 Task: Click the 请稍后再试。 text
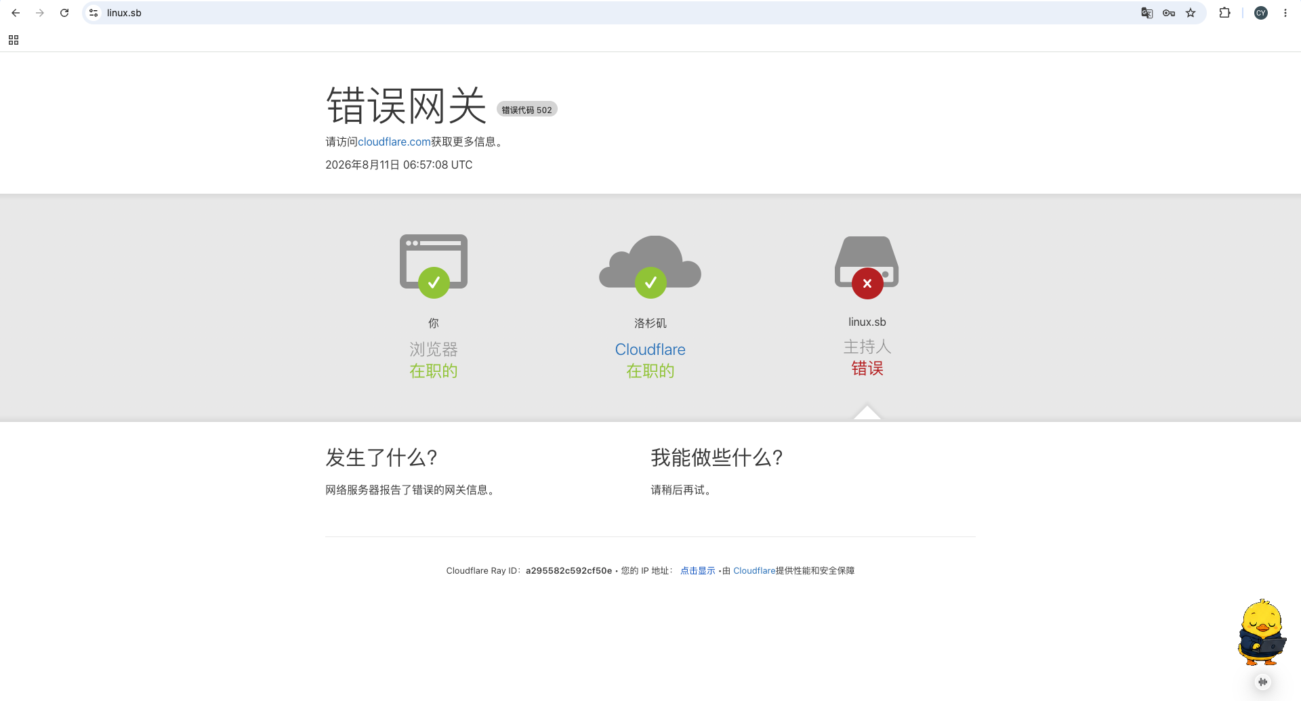click(x=683, y=490)
